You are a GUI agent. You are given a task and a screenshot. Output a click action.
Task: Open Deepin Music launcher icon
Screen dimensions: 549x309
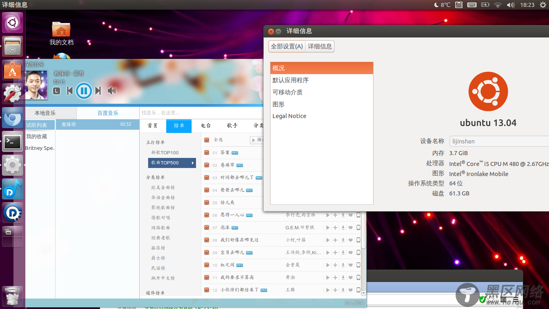[x=12, y=189]
